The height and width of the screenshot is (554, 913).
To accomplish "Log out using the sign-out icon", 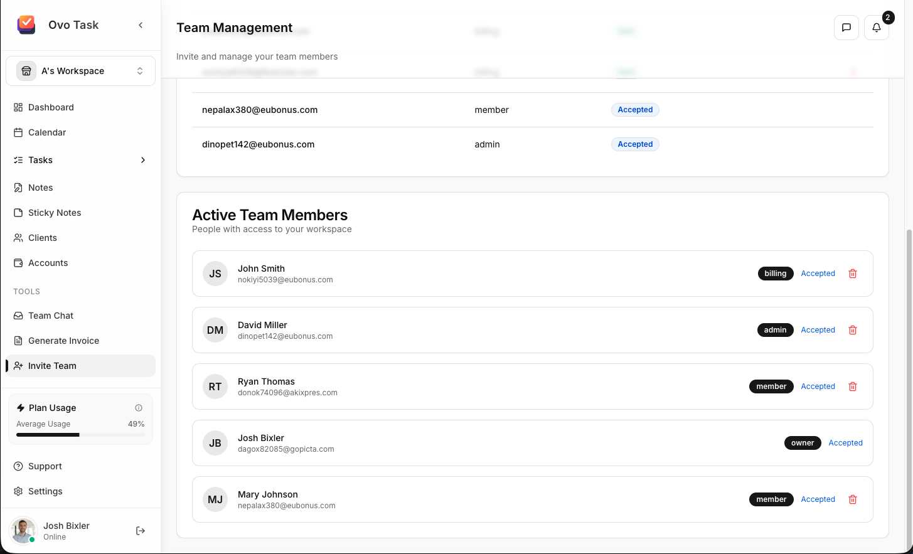I will click(140, 530).
